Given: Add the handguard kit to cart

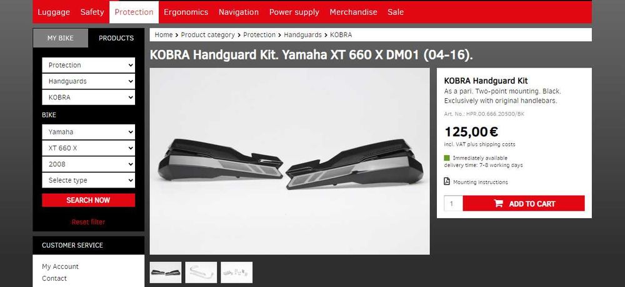Looking at the screenshot, I should tap(524, 203).
